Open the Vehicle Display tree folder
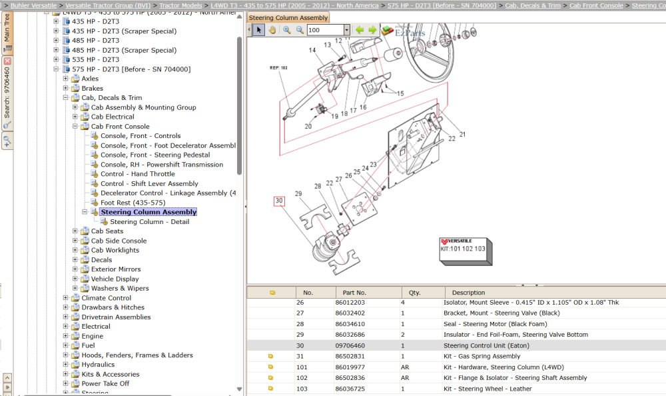 pos(115,279)
